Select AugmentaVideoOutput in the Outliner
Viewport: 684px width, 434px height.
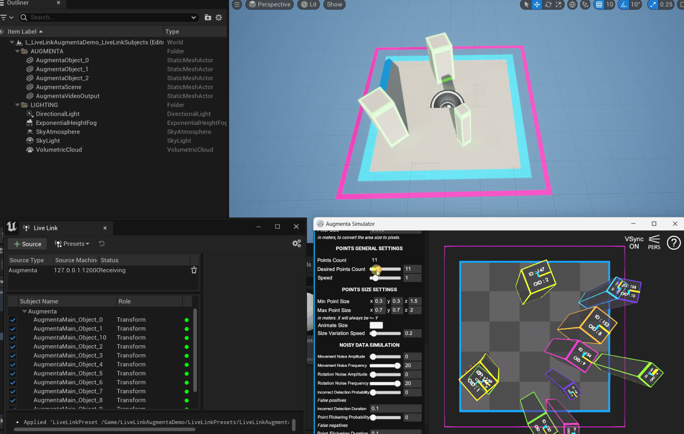pos(68,96)
